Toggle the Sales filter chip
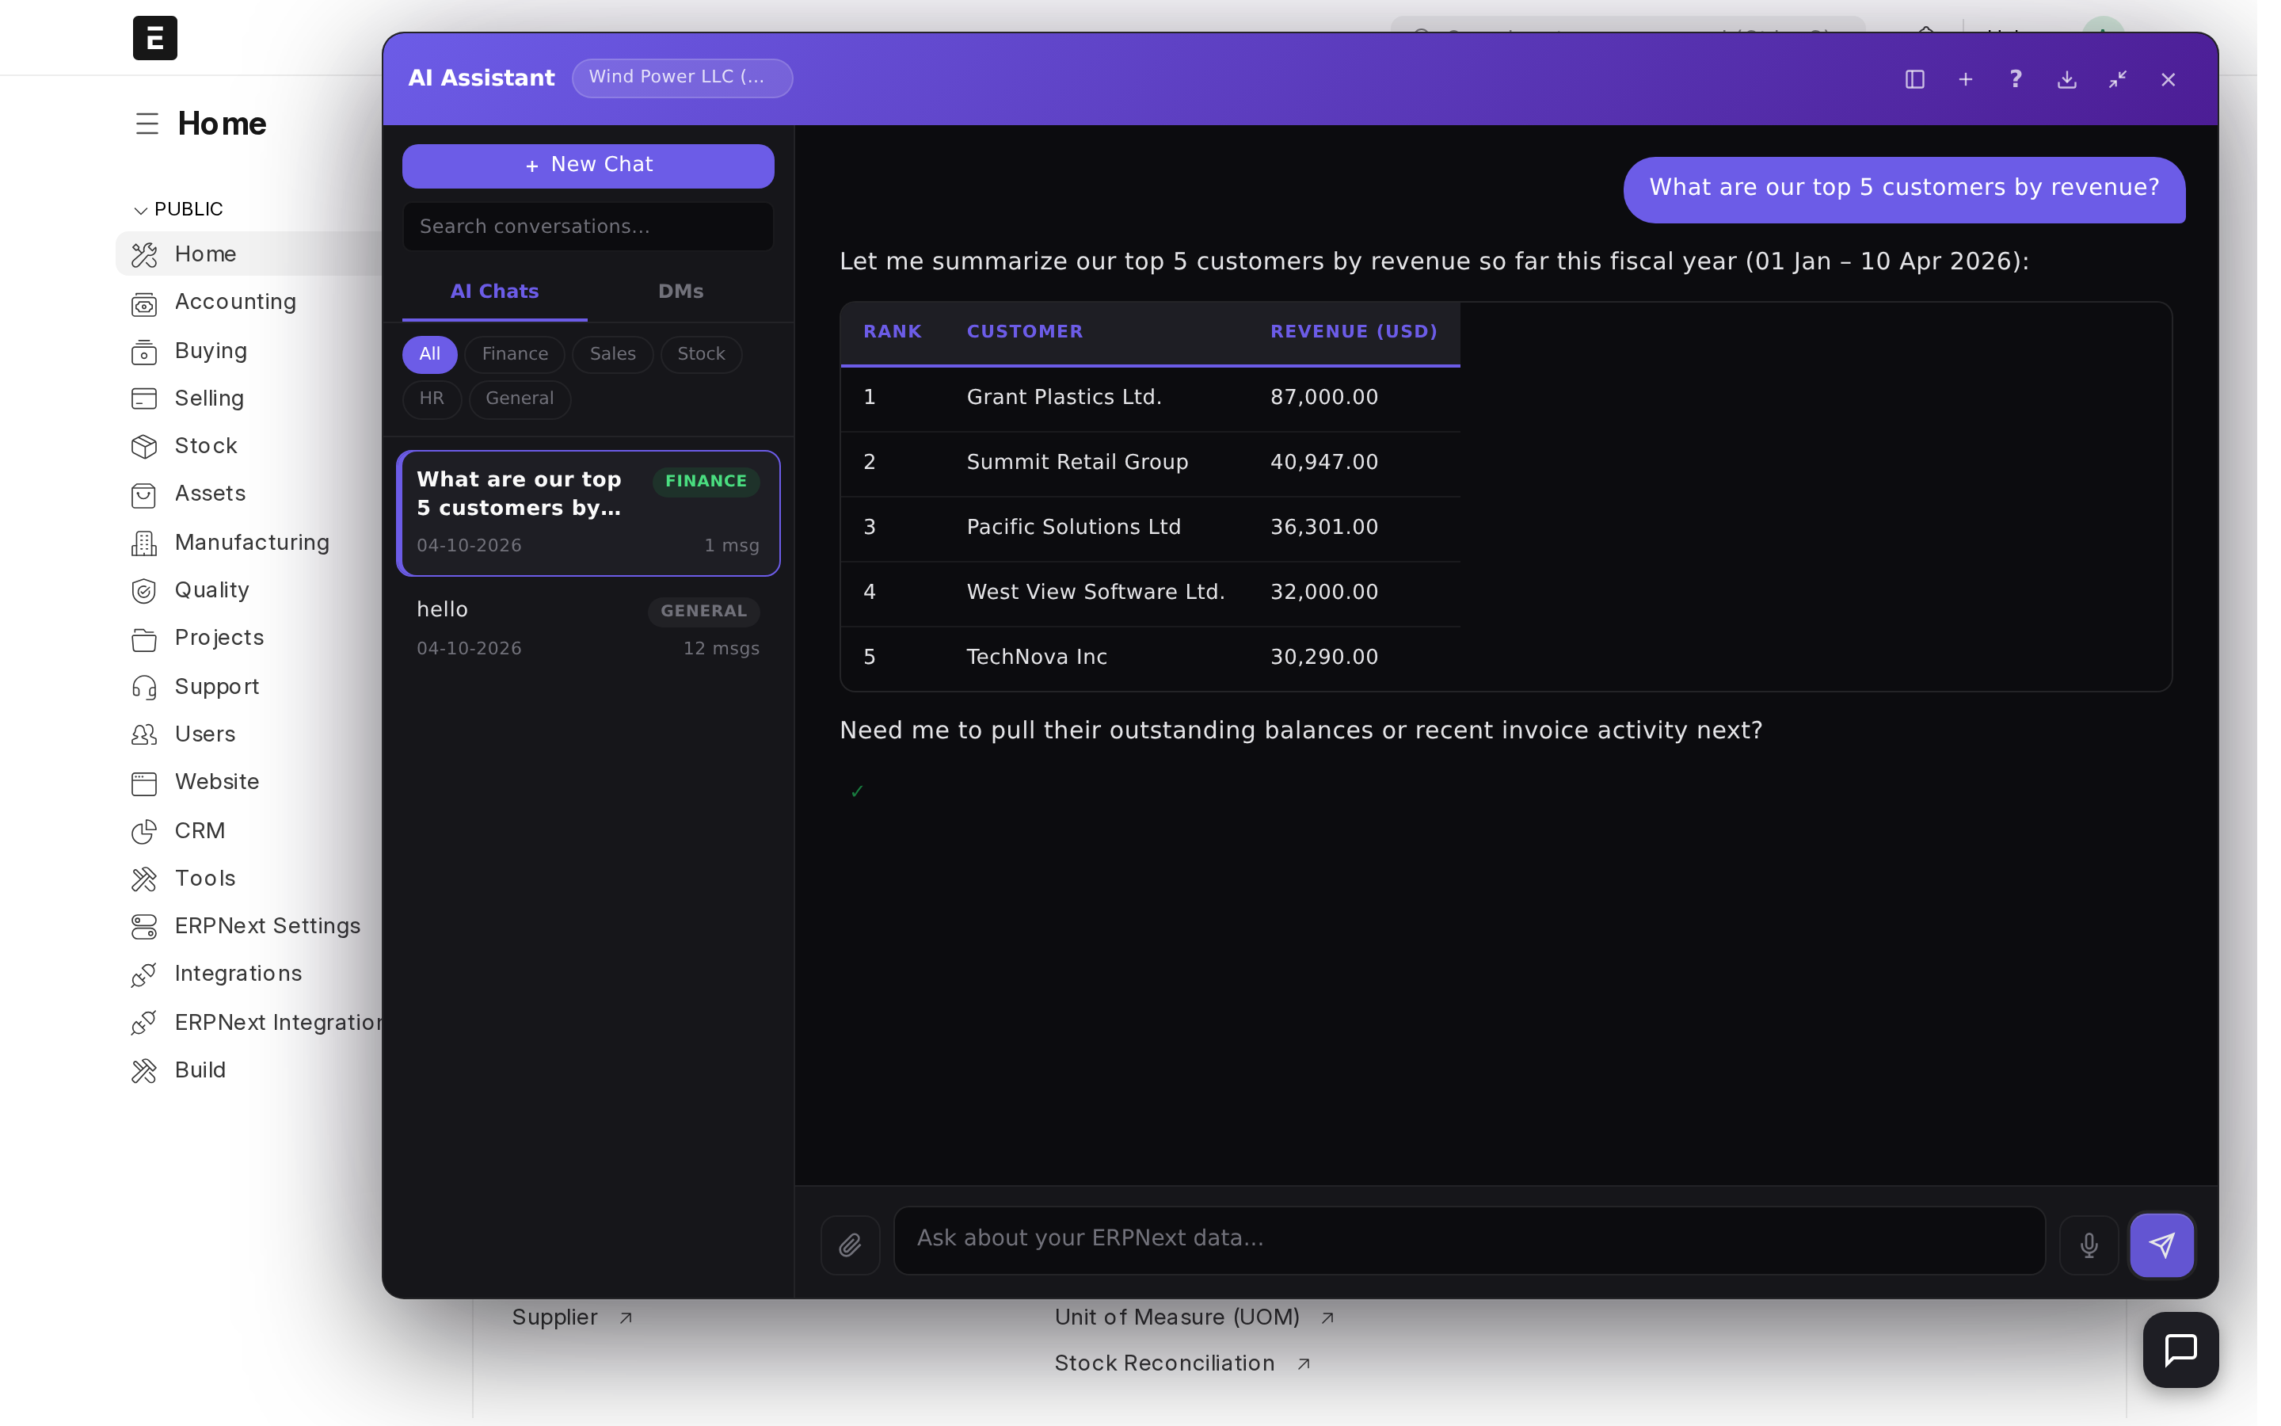 pyautogui.click(x=613, y=353)
